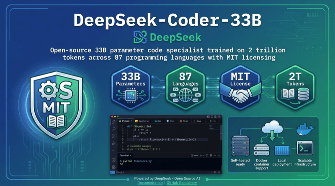Toggle primary sidebar layout icon in title bar
Screen dimensions: 335x186
[x=208, y=116]
